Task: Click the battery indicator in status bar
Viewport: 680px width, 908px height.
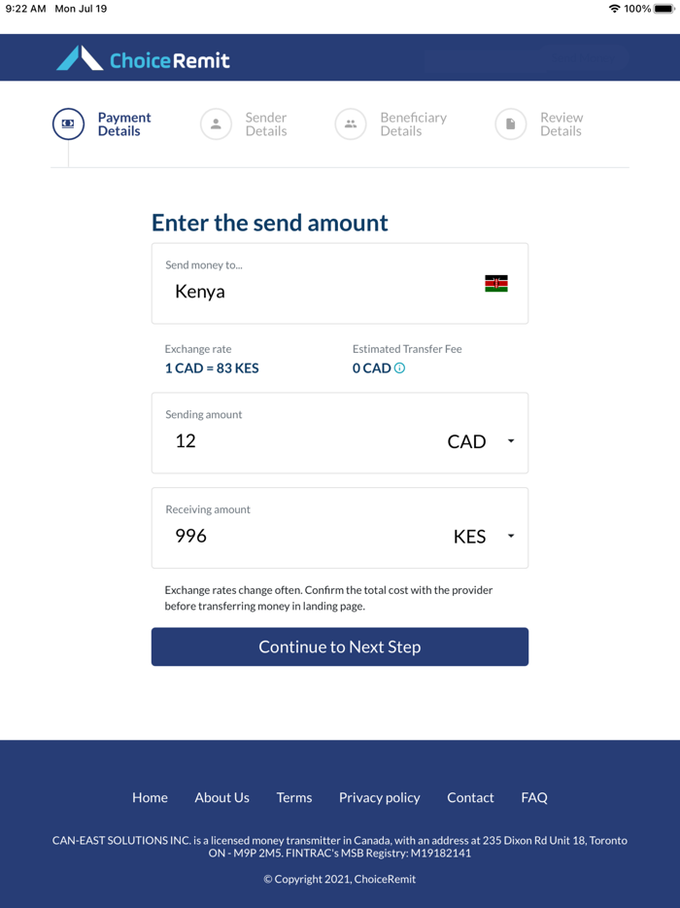Action: (x=663, y=9)
